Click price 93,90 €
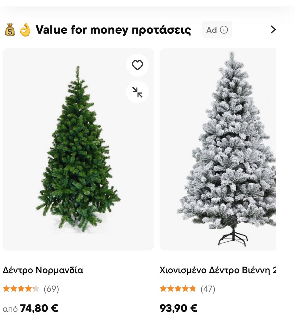This screenshot has height=329, width=295. tap(179, 308)
